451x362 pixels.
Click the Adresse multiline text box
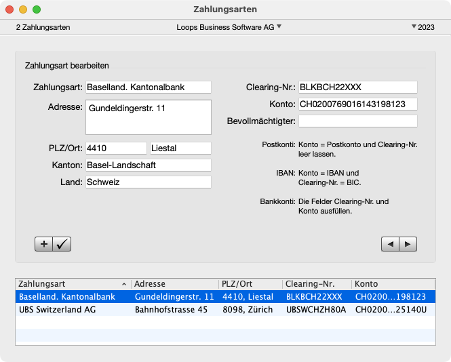(148, 117)
